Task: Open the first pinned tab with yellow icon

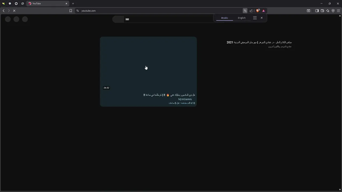Action: [x=3, y=3]
